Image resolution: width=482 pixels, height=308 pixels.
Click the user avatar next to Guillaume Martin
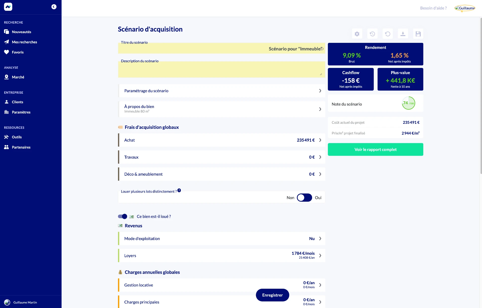click(7, 302)
